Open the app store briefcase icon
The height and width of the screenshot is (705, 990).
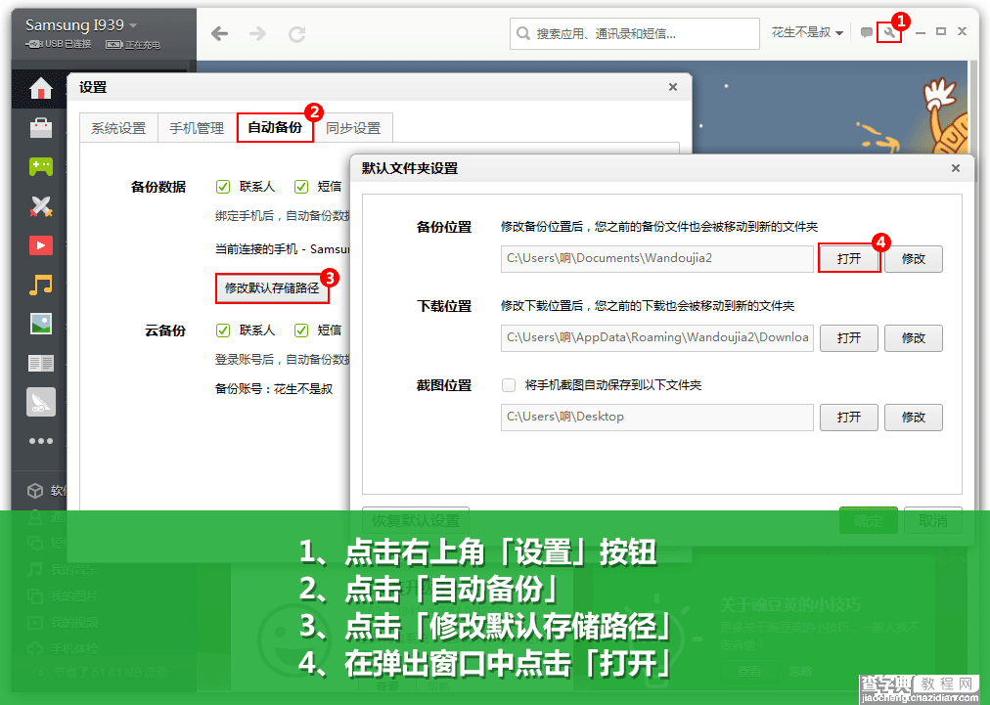tap(40, 127)
